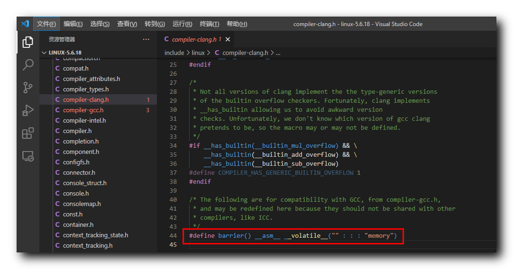Open container.h in the file tree

(78, 225)
